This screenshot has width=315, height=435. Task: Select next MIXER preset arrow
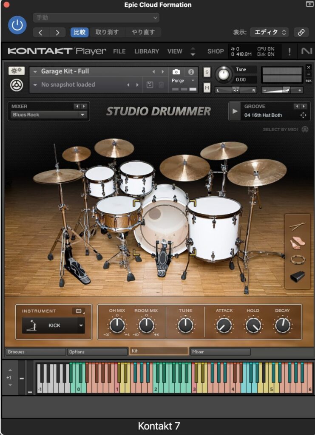[x=84, y=106]
